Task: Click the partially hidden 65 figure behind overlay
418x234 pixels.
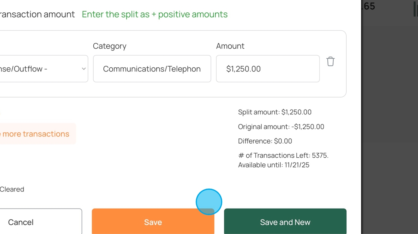Action: (x=369, y=6)
